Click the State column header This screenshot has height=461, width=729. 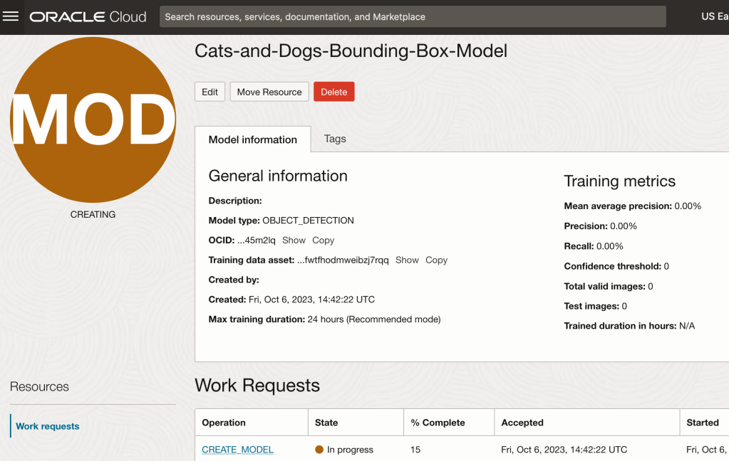[326, 423]
